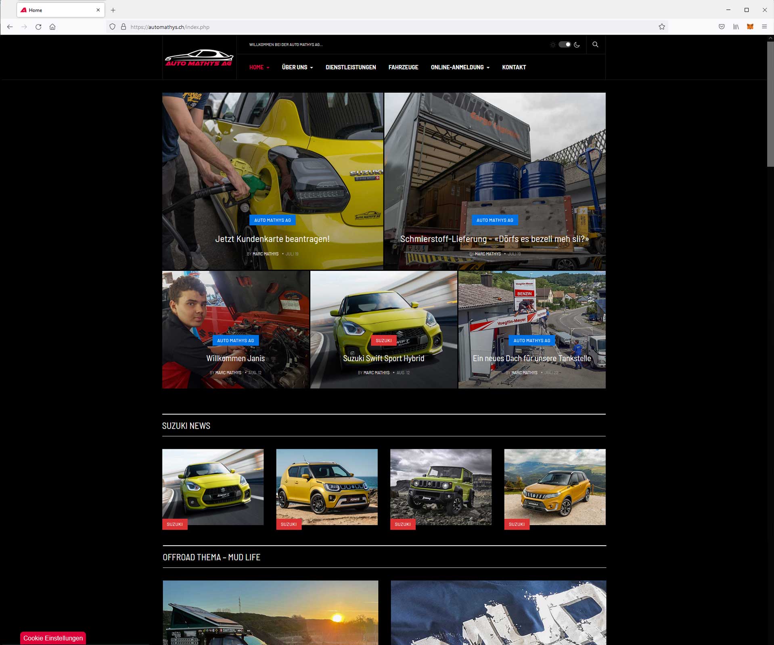
Task: Click the URL address bar
Action: 387,27
